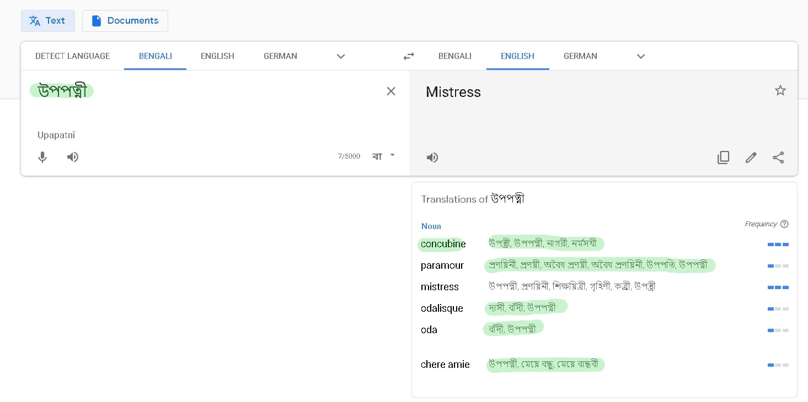Switch to Documents translation mode
The height and width of the screenshot is (402, 808).
tap(125, 21)
